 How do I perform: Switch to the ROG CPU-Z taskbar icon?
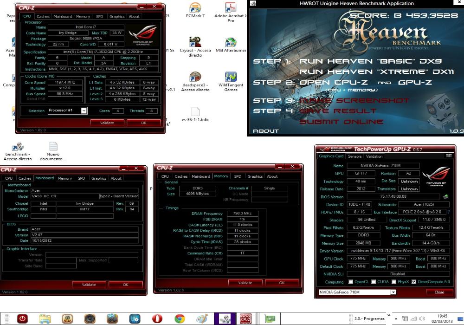click(245, 319)
